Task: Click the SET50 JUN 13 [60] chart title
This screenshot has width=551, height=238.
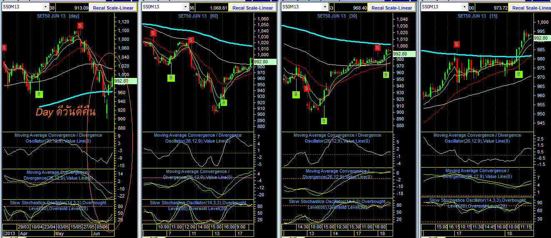Action: click(x=198, y=16)
